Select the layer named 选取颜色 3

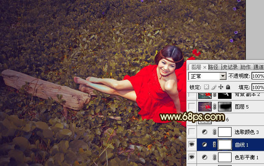247,132
